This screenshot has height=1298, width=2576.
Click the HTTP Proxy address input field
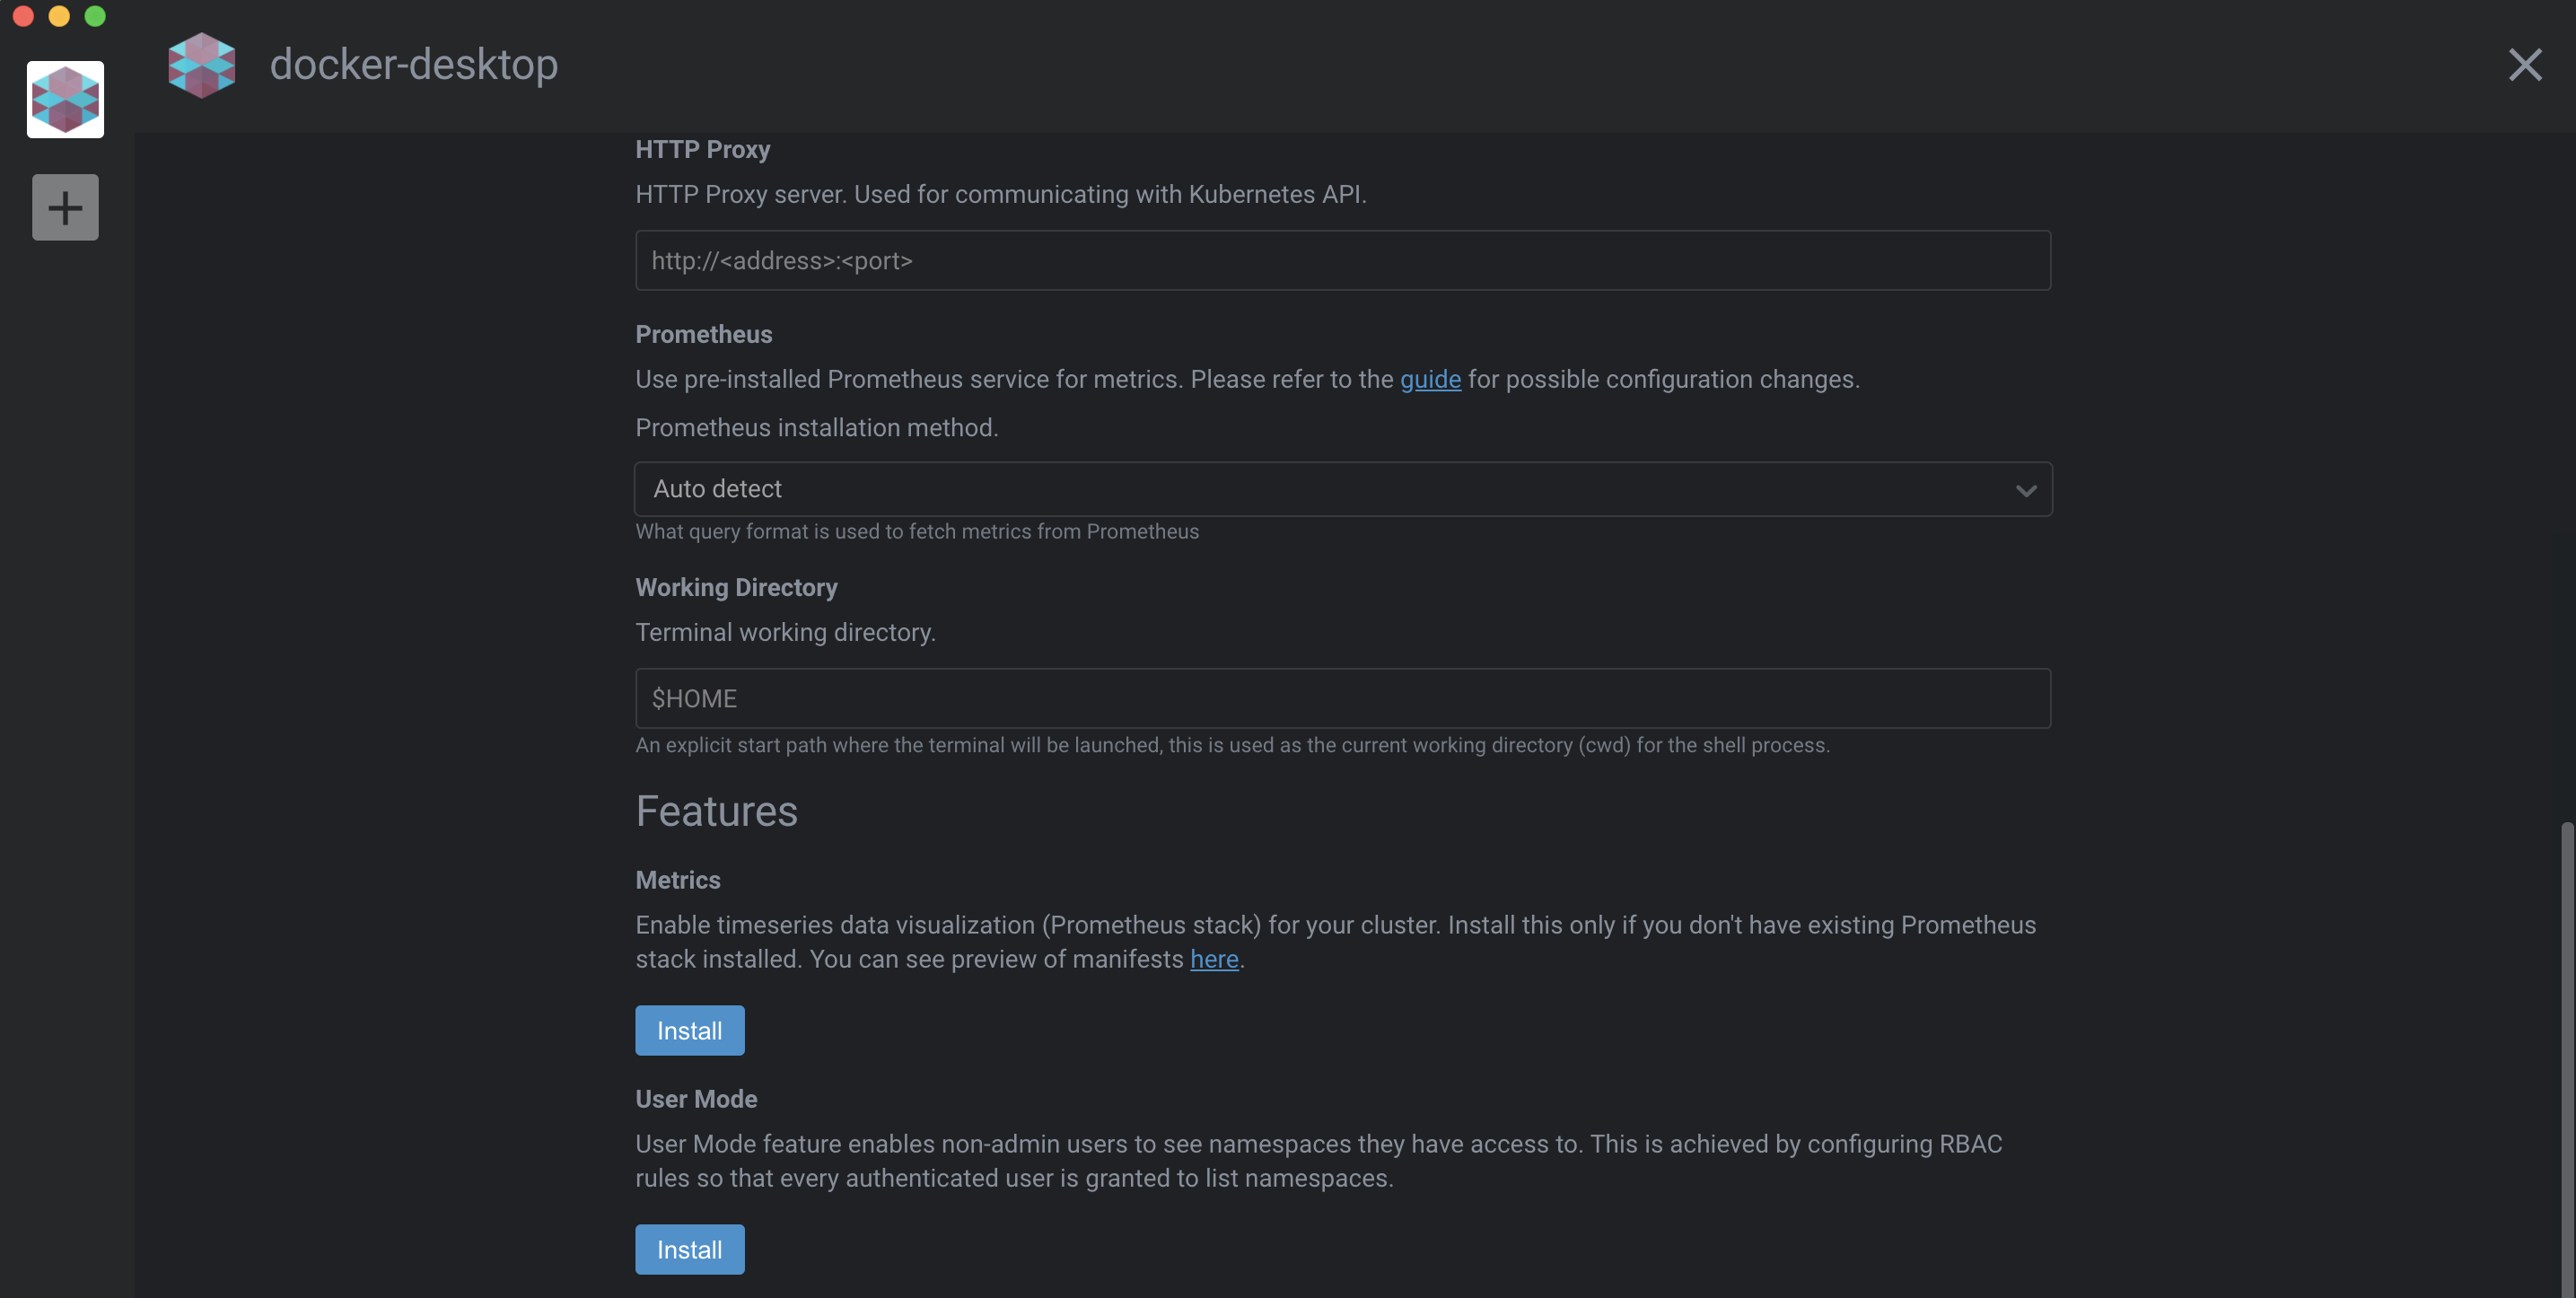(x=1342, y=260)
